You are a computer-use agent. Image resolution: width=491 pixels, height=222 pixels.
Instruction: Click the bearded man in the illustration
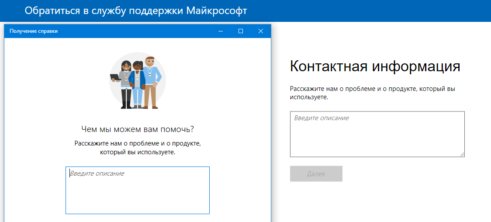[151, 83]
